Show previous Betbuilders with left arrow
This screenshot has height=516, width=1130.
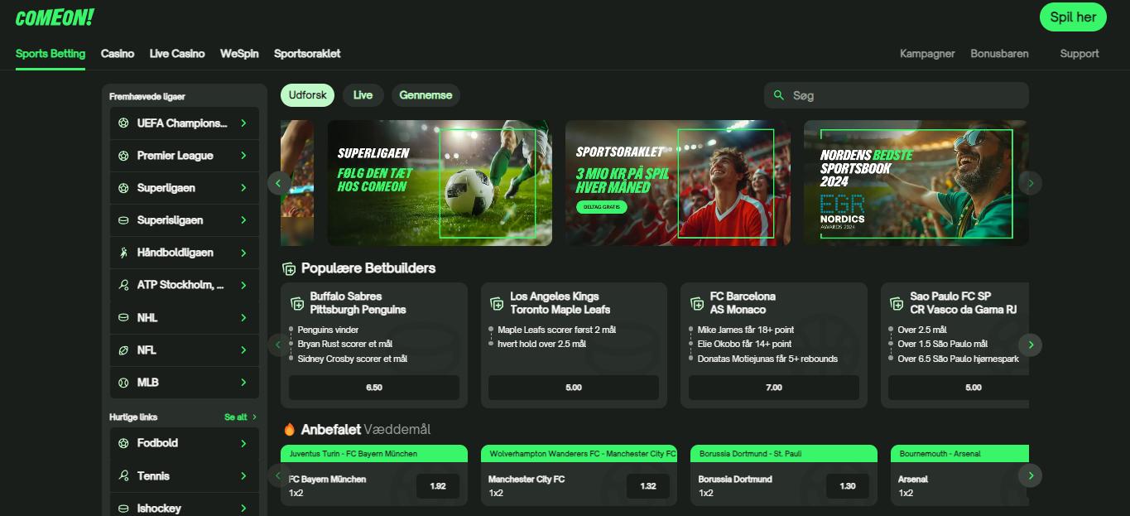pos(278,345)
